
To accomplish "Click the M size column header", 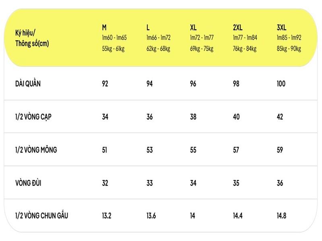I will 104,28.
